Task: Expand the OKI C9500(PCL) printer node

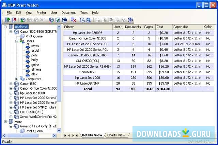Action: coord(11,112)
